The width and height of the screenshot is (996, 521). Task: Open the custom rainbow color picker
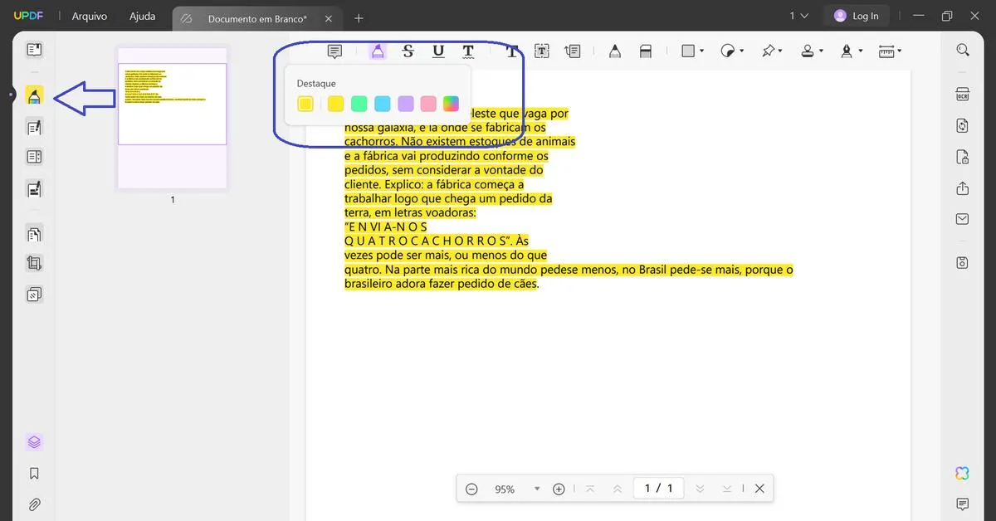click(x=451, y=104)
